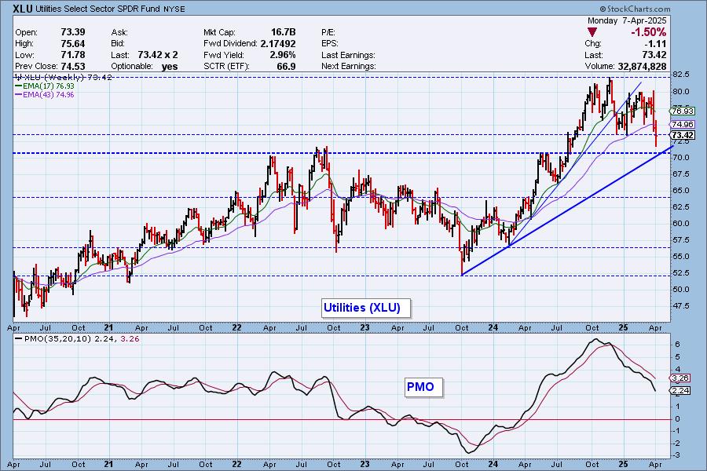Click the Mkt Cap value 16.7B
The image size is (707, 471).
(x=283, y=32)
